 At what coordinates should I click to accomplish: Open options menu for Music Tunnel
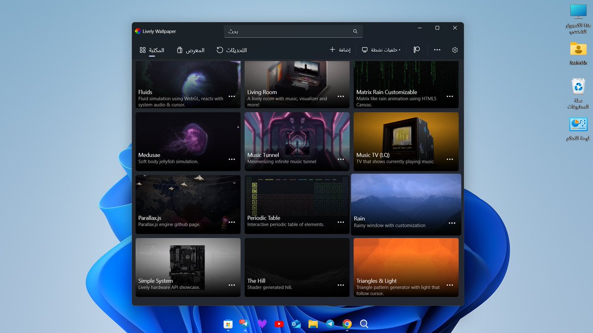point(341,159)
